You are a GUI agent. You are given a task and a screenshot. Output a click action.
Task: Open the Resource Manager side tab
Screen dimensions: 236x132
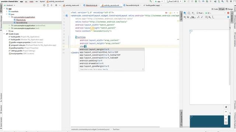(1, 23)
